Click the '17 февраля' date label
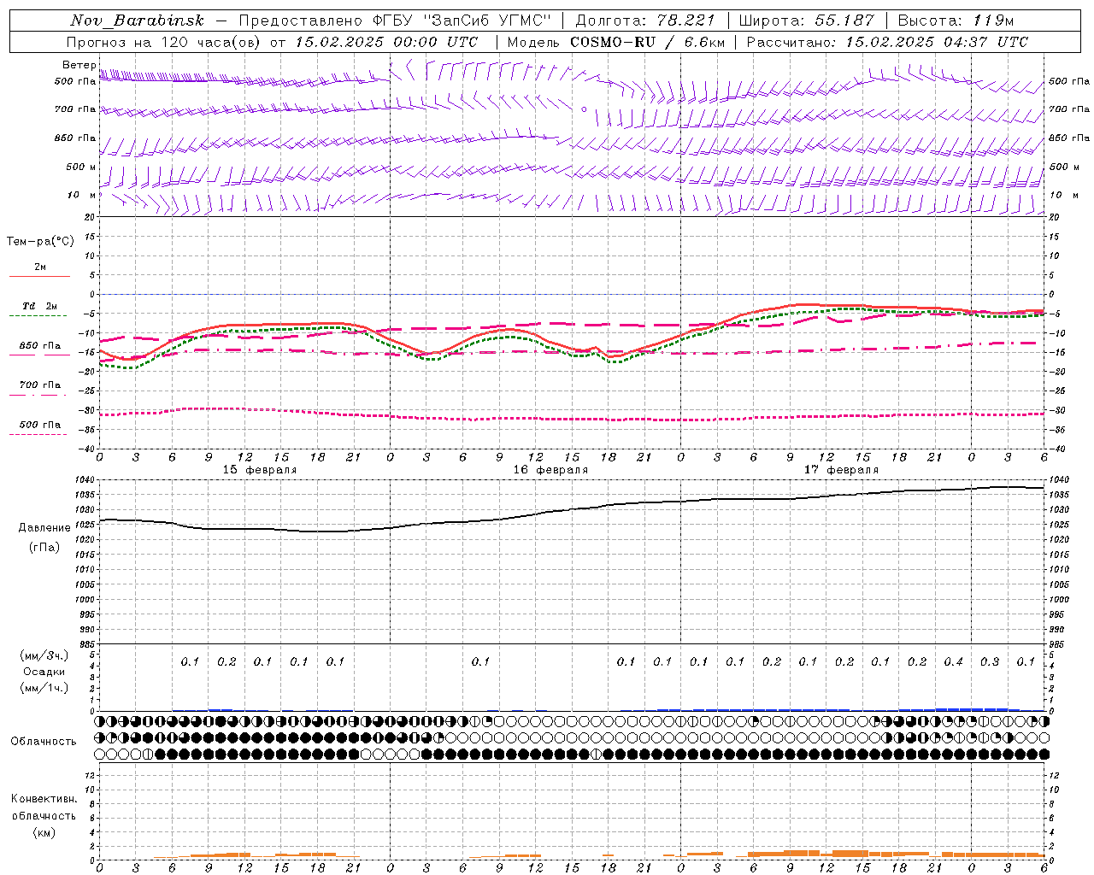 [x=841, y=470]
